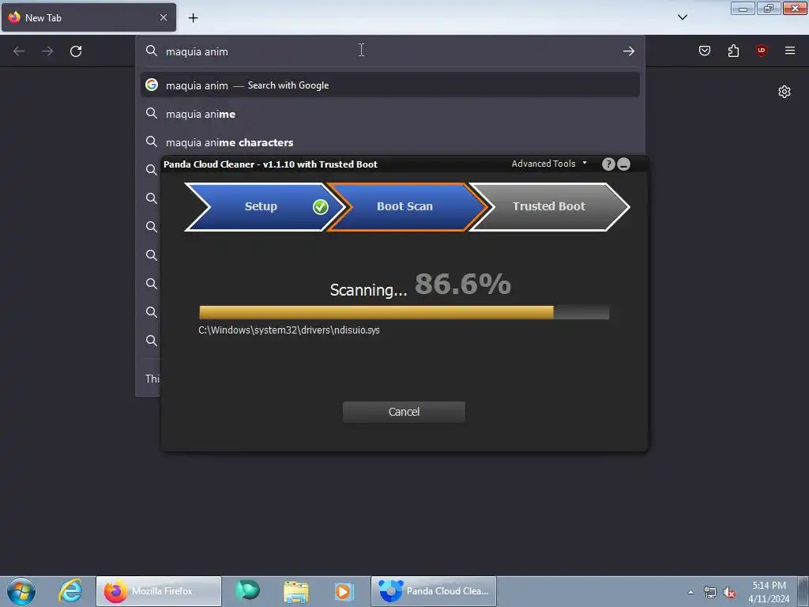Screen dimensions: 809x607
Task: Open the uBlock Origin extension icon
Action: pos(761,51)
